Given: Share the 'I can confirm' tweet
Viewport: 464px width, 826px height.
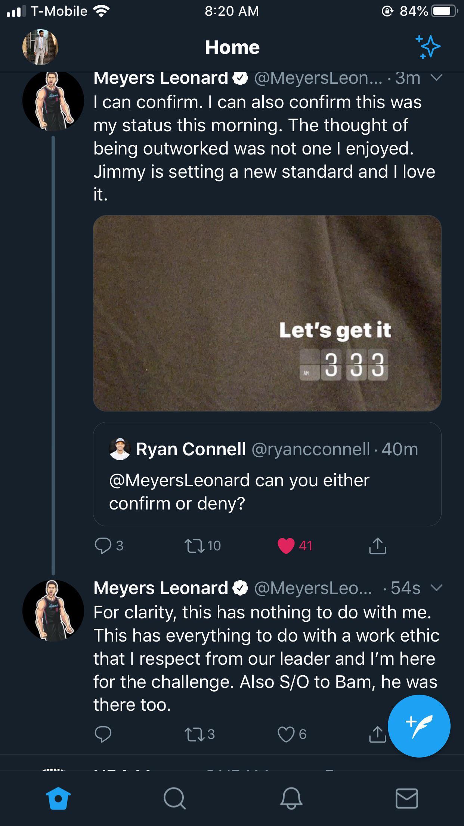Looking at the screenshot, I should pos(377,545).
